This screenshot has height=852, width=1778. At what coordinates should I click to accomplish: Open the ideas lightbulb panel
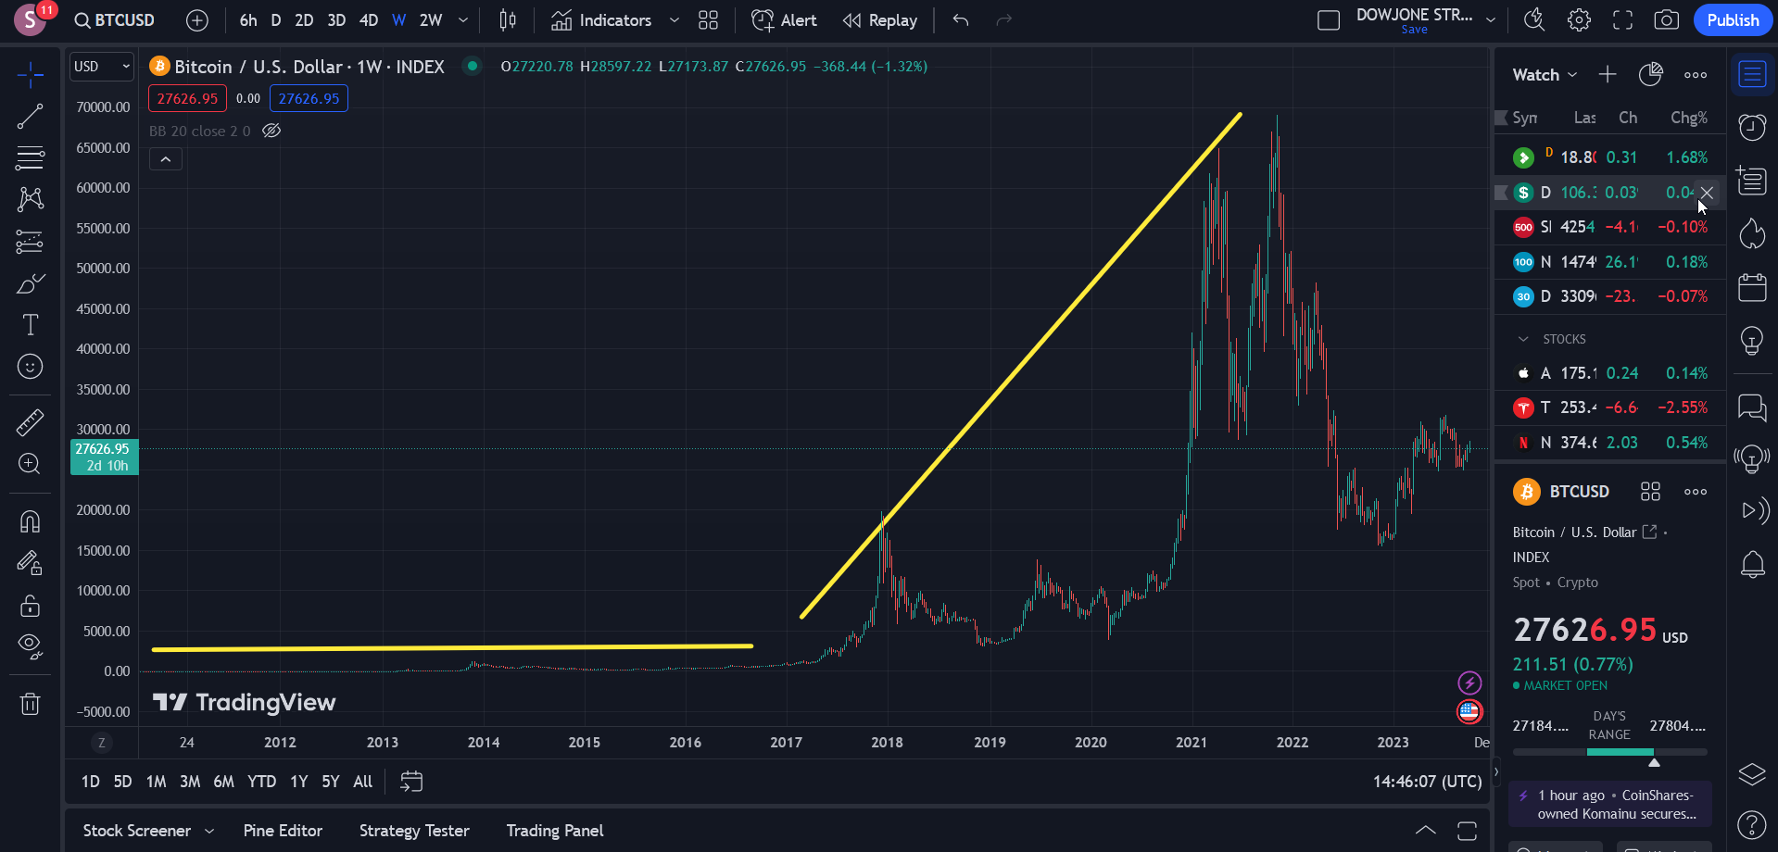click(x=1752, y=340)
